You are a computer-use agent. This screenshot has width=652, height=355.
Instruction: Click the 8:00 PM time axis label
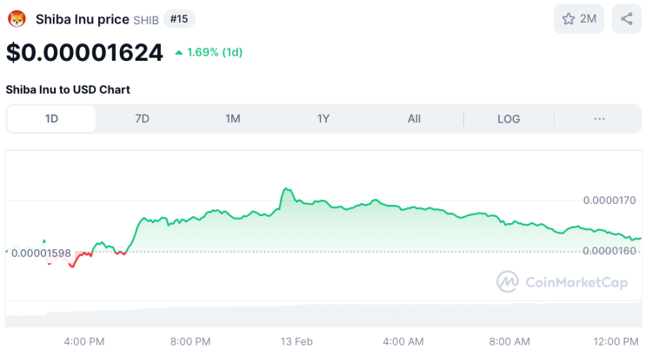point(190,342)
